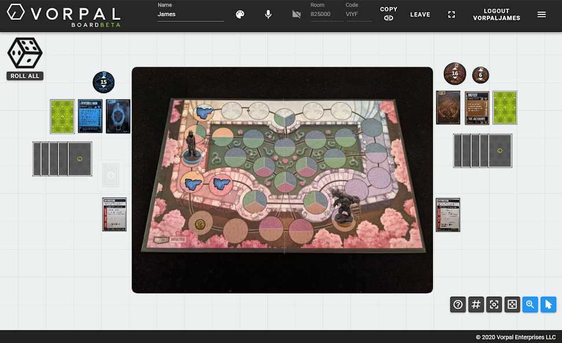Open the hamburger menu
The height and width of the screenshot is (343, 562).
tap(542, 14)
